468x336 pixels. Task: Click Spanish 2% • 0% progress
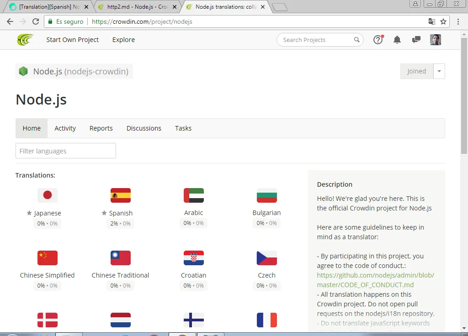coord(120,224)
